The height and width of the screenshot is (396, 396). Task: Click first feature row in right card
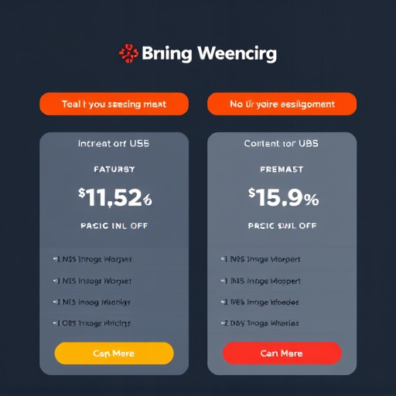[x=282, y=259]
